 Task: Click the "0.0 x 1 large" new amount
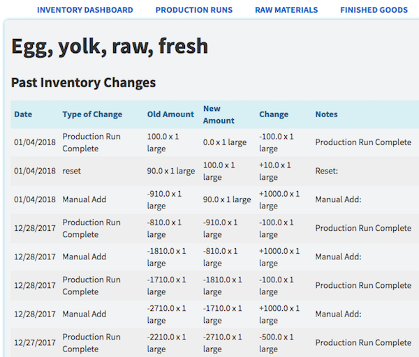[x=225, y=142]
